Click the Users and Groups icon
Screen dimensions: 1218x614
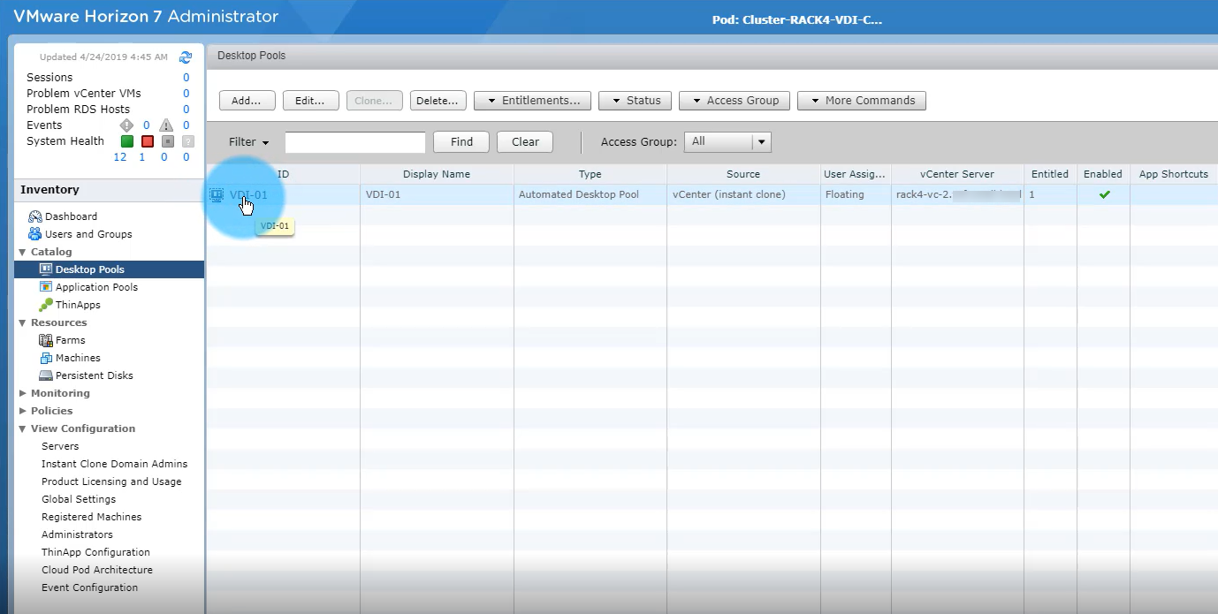point(35,234)
